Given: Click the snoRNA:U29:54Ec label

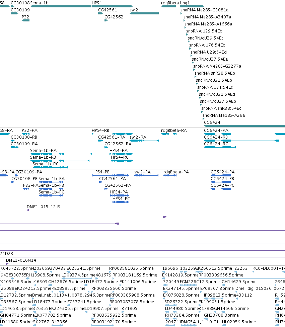Looking at the screenshot, I should point(206,38).
